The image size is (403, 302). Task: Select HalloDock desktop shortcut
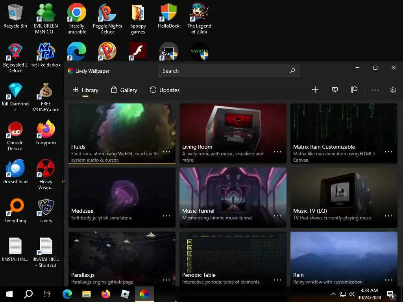[x=168, y=16]
